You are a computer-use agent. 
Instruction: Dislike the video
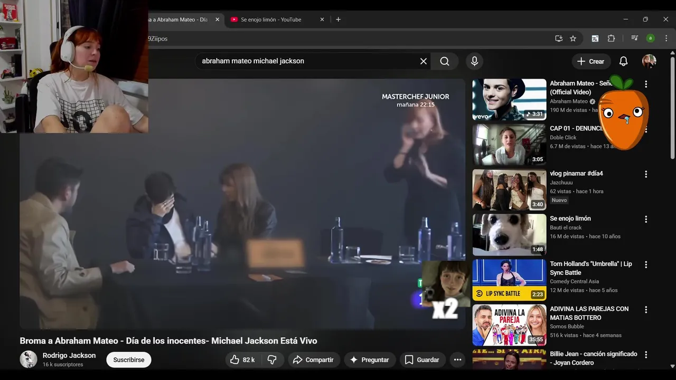click(x=272, y=360)
